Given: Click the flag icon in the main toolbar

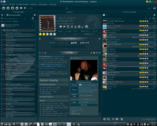Looking at the screenshot, I should click(x=25, y=8).
